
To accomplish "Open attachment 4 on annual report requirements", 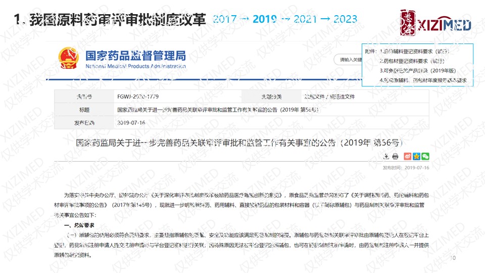I will click(423, 80).
